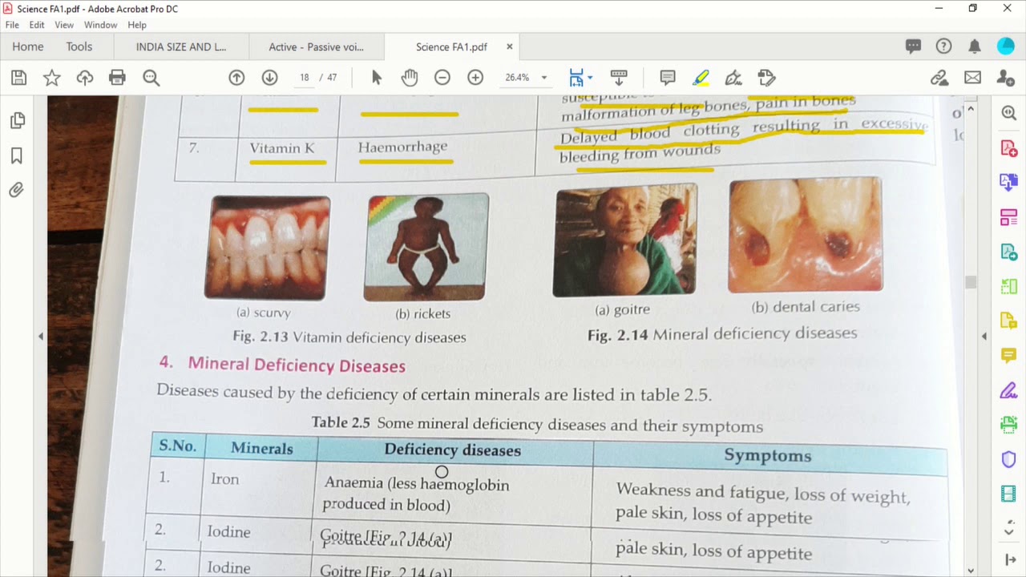Click the zoom in plus icon
This screenshot has height=577, width=1026.
click(475, 78)
